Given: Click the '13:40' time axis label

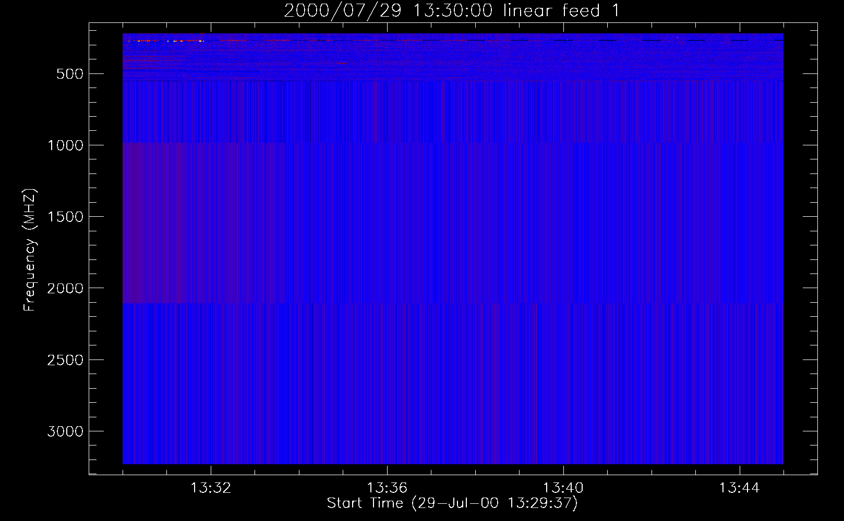Looking at the screenshot, I should click(563, 488).
